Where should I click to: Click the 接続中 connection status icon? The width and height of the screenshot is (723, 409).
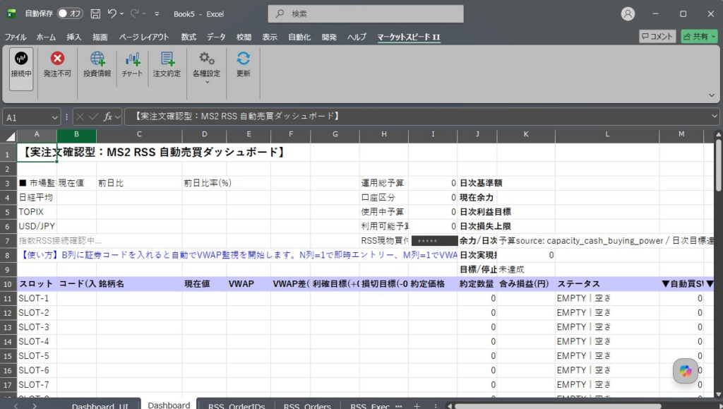[21, 58]
